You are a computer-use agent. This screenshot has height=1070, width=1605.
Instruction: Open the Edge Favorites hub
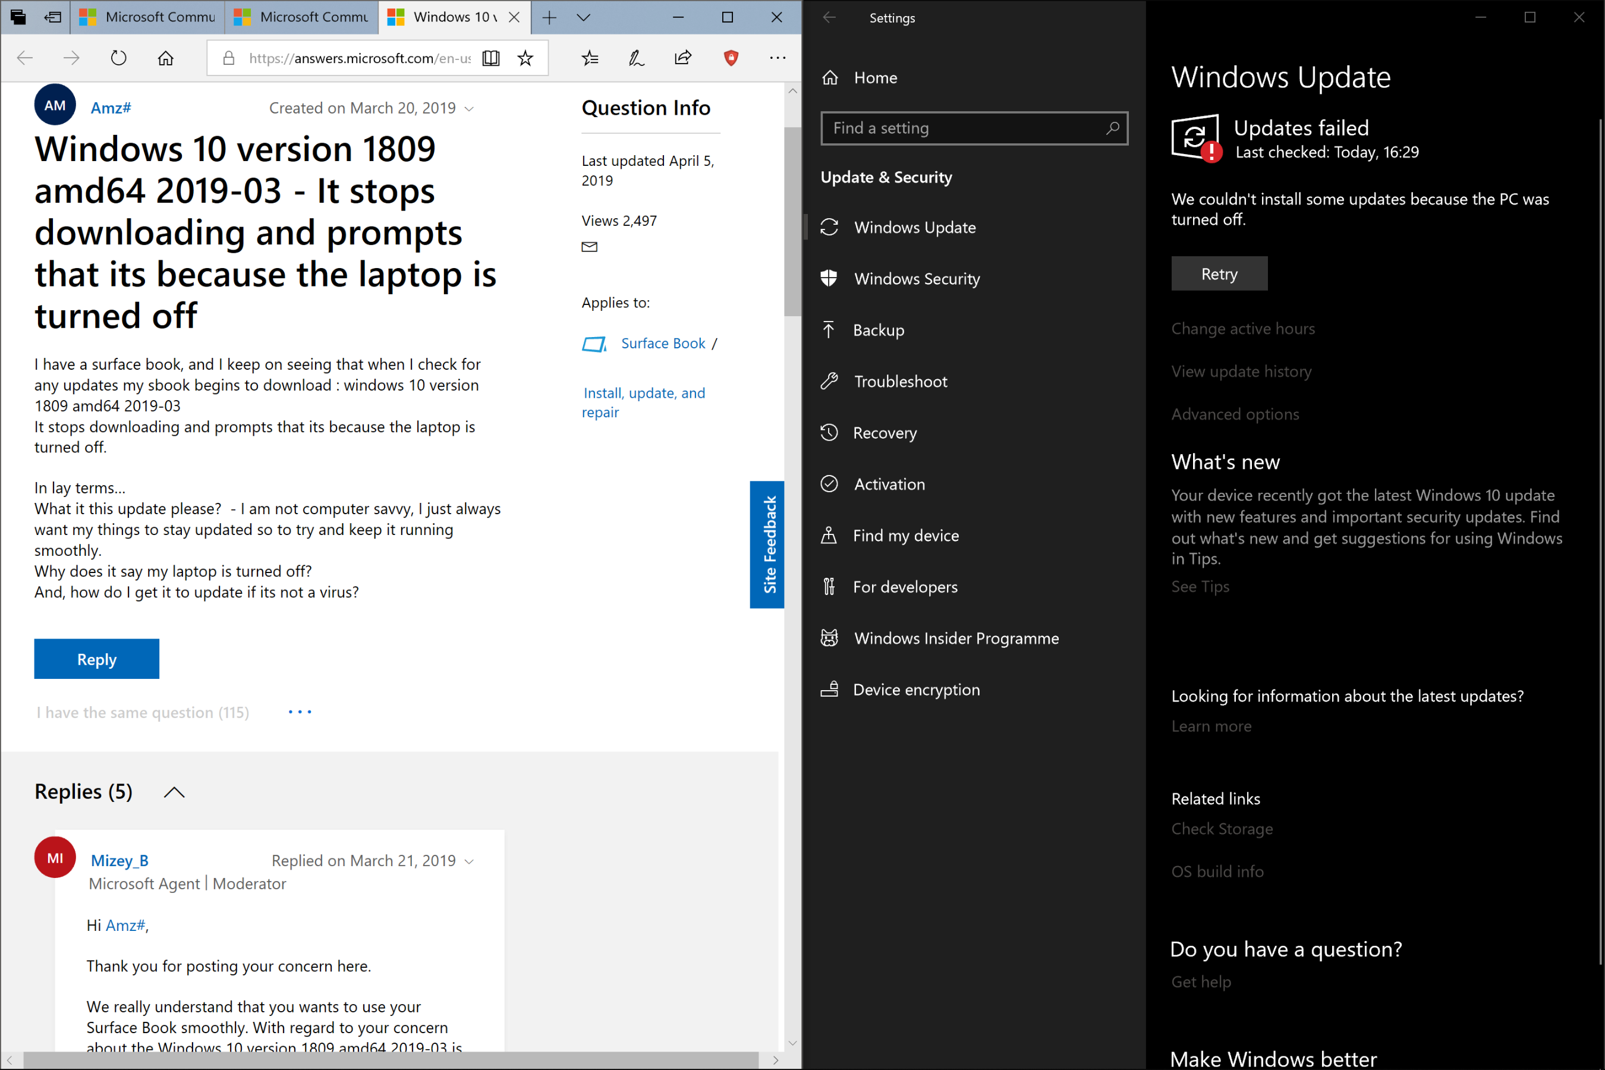point(590,58)
